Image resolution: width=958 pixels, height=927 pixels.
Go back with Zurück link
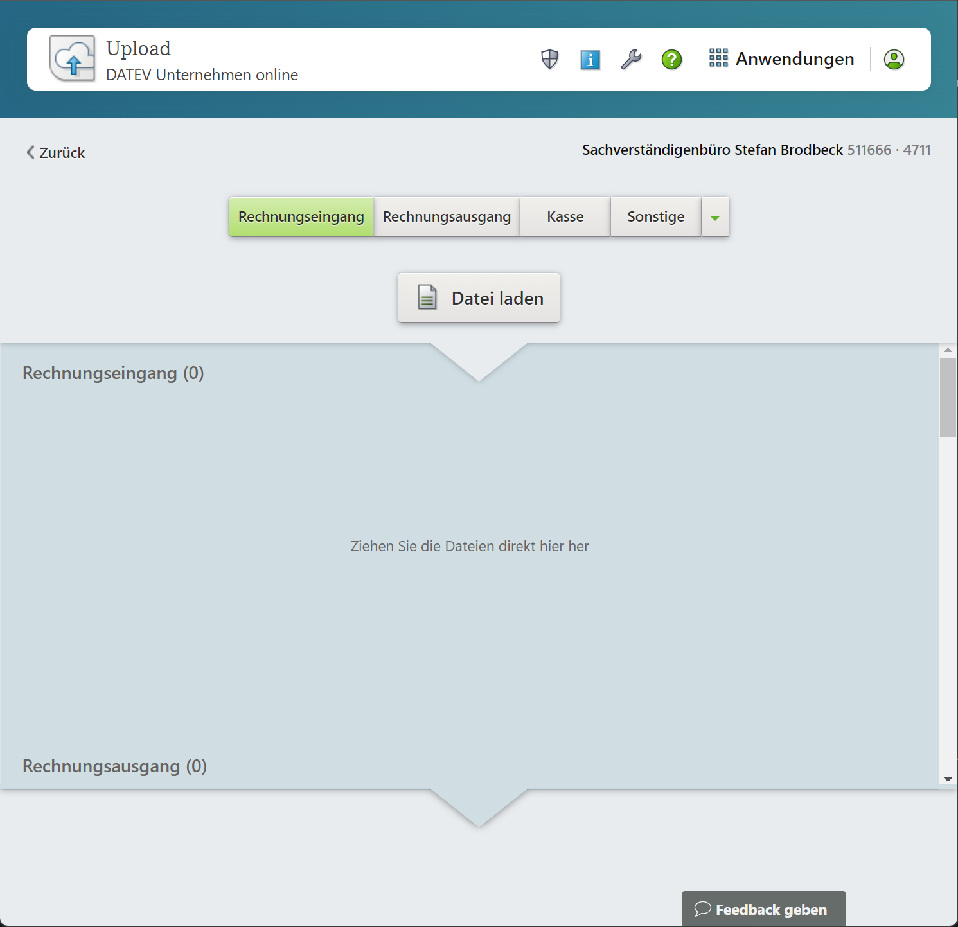pyautogui.click(x=56, y=153)
